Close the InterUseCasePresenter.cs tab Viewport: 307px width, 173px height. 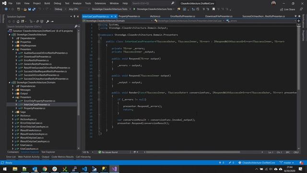[x=115, y=16]
